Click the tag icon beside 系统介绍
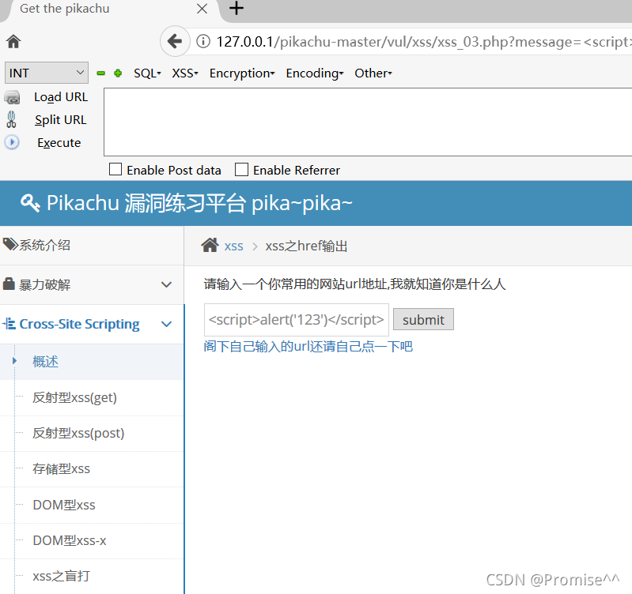This screenshot has height=594, width=632. (x=10, y=244)
